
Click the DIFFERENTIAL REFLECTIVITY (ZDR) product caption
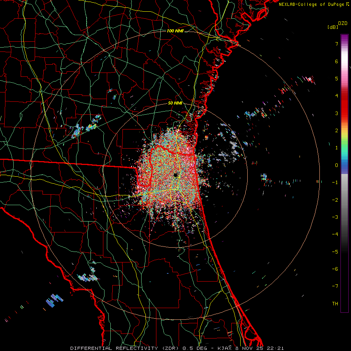(x=125, y=348)
